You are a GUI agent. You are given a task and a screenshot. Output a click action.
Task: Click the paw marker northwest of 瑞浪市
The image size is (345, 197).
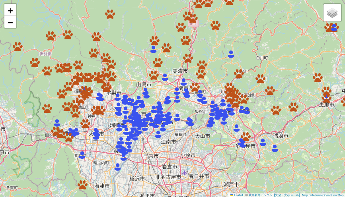(276, 110)
